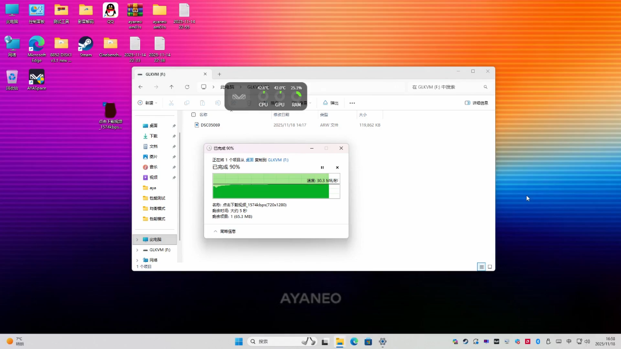Go up one folder level
This screenshot has width=621, height=349.
[171, 87]
